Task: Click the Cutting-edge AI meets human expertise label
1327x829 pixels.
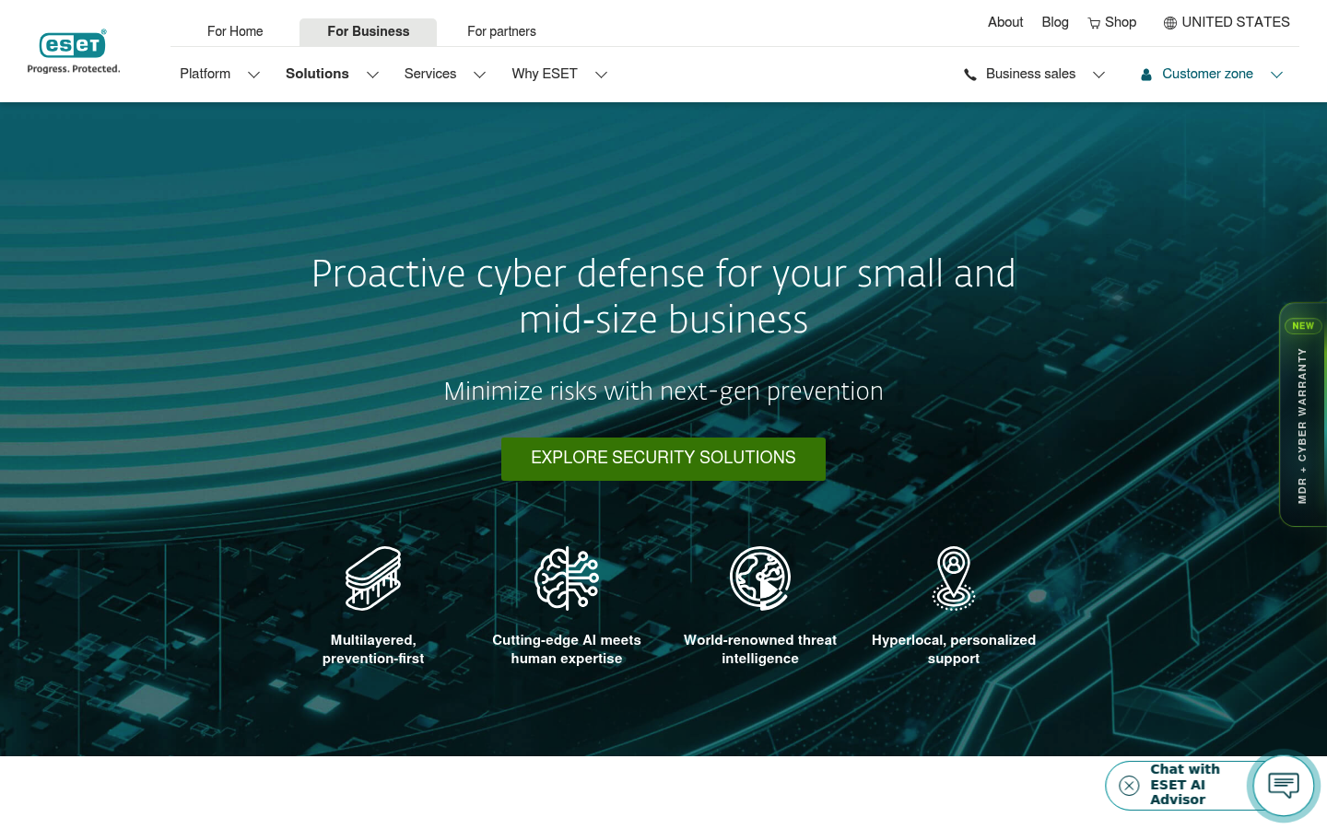Action: point(567,649)
